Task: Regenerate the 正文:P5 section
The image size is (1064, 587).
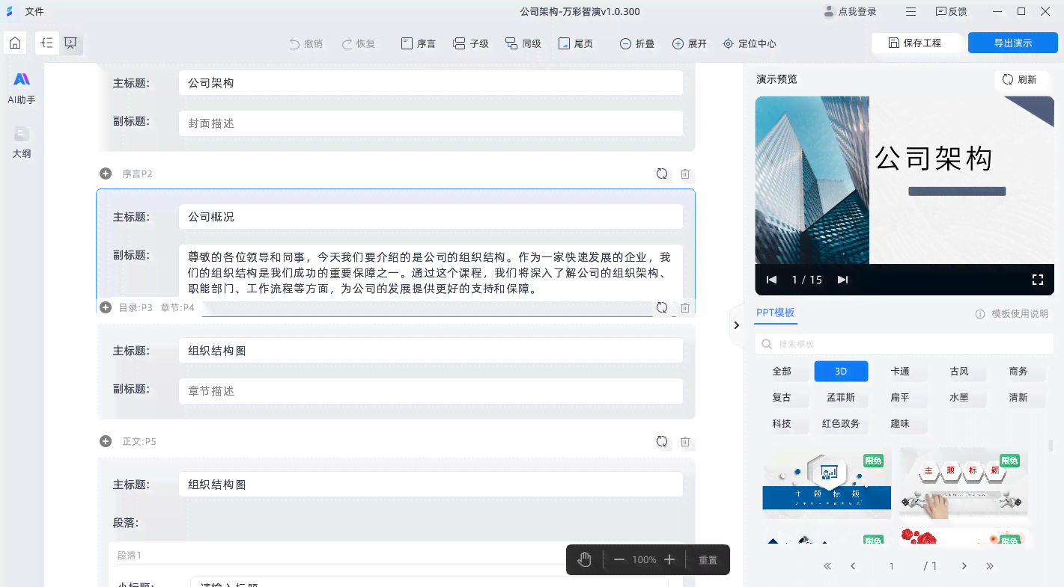Action: tap(662, 441)
